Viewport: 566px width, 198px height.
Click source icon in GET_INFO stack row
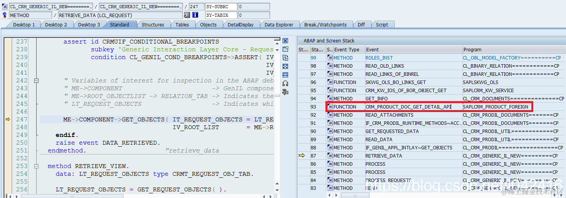(x=330, y=98)
